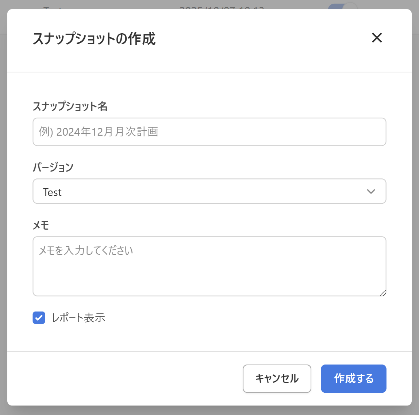Image resolution: width=419 pixels, height=415 pixels.
Task: Focus the メモ text area
Action: (209, 271)
